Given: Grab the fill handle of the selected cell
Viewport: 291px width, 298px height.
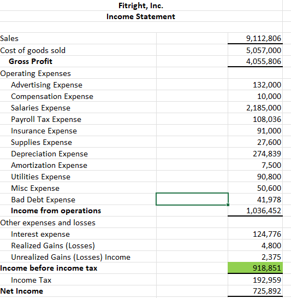Looking at the screenshot, I should (228, 204).
